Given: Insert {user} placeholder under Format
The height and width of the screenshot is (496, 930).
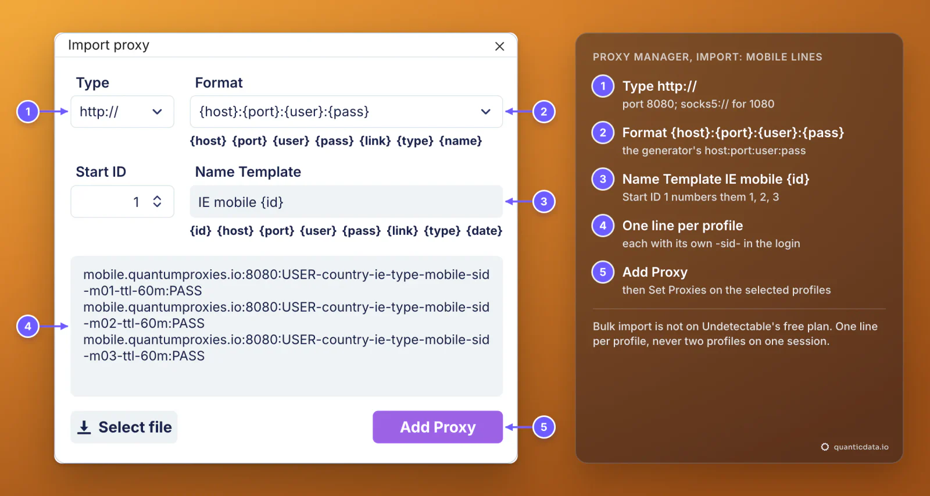Looking at the screenshot, I should coord(291,141).
